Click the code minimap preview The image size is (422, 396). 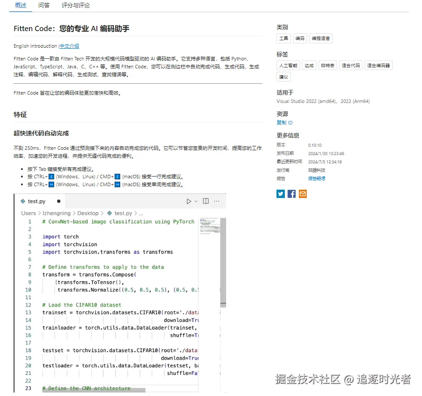tap(210, 226)
